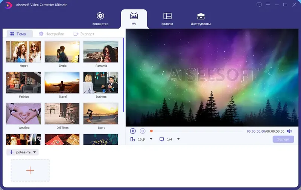Switch to the Экспорт sub-tab

(84, 34)
